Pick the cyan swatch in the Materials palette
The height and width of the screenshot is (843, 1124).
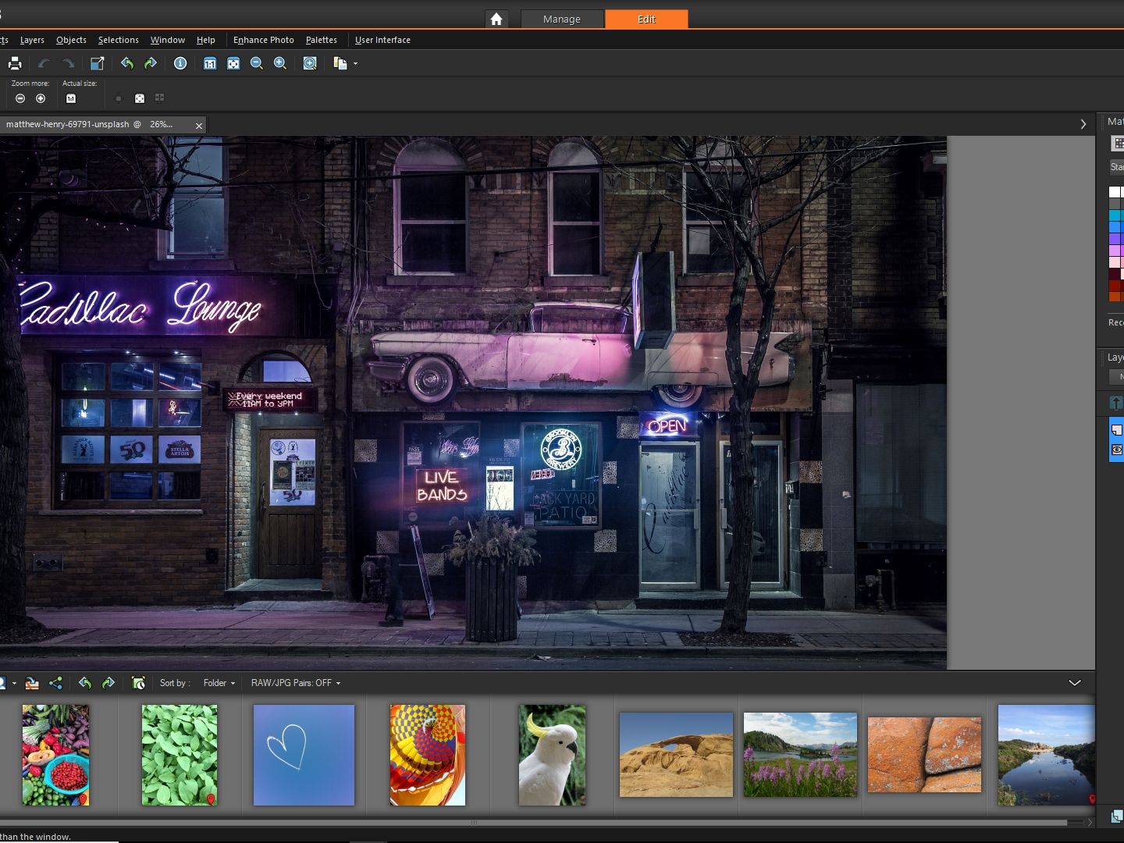coord(1115,215)
